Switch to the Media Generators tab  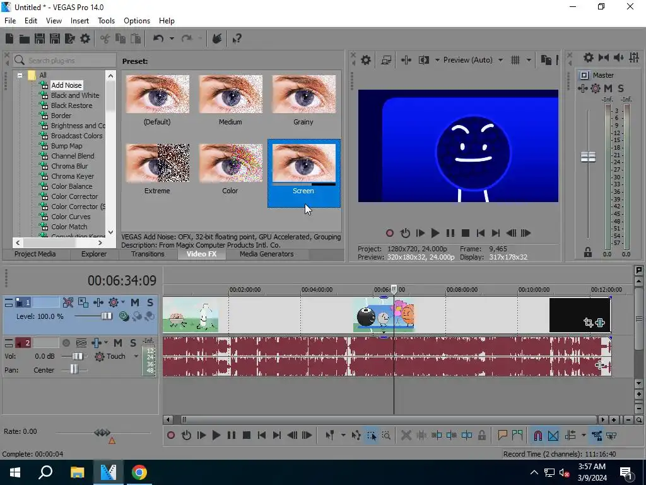pyautogui.click(x=267, y=254)
